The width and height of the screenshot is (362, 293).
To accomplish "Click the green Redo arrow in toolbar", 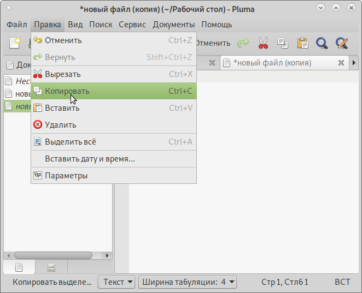I will coord(243,43).
